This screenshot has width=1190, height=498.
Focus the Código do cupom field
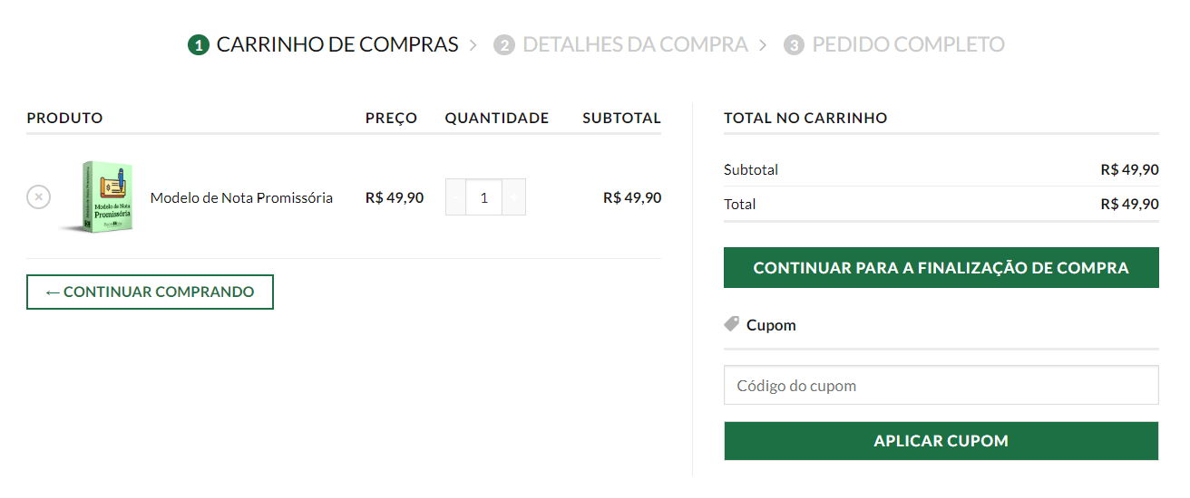pos(941,385)
